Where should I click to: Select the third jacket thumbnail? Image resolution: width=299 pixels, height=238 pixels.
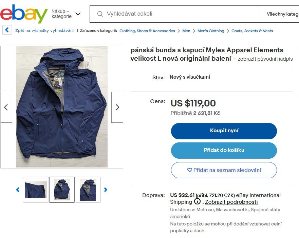pyautogui.click(x=88, y=190)
